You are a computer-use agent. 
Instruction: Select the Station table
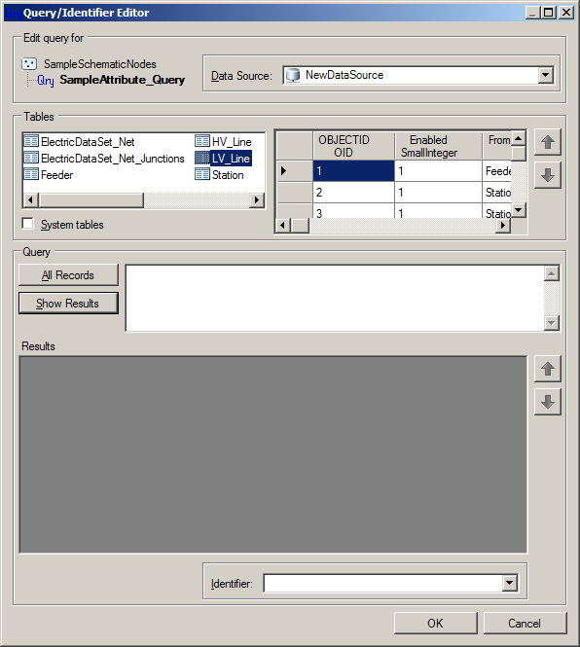[x=228, y=175]
